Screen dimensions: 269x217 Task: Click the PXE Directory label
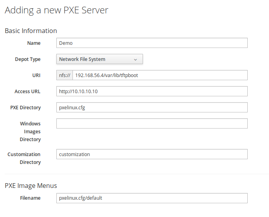click(25, 108)
